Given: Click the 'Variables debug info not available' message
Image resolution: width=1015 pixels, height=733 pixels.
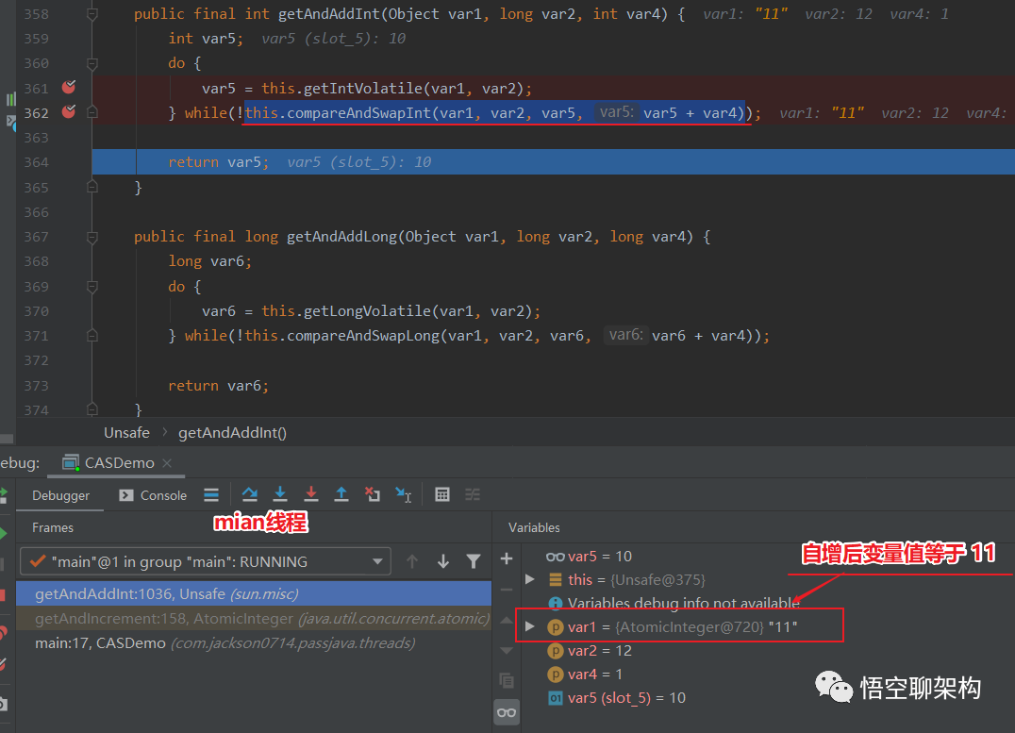Looking at the screenshot, I should (684, 604).
